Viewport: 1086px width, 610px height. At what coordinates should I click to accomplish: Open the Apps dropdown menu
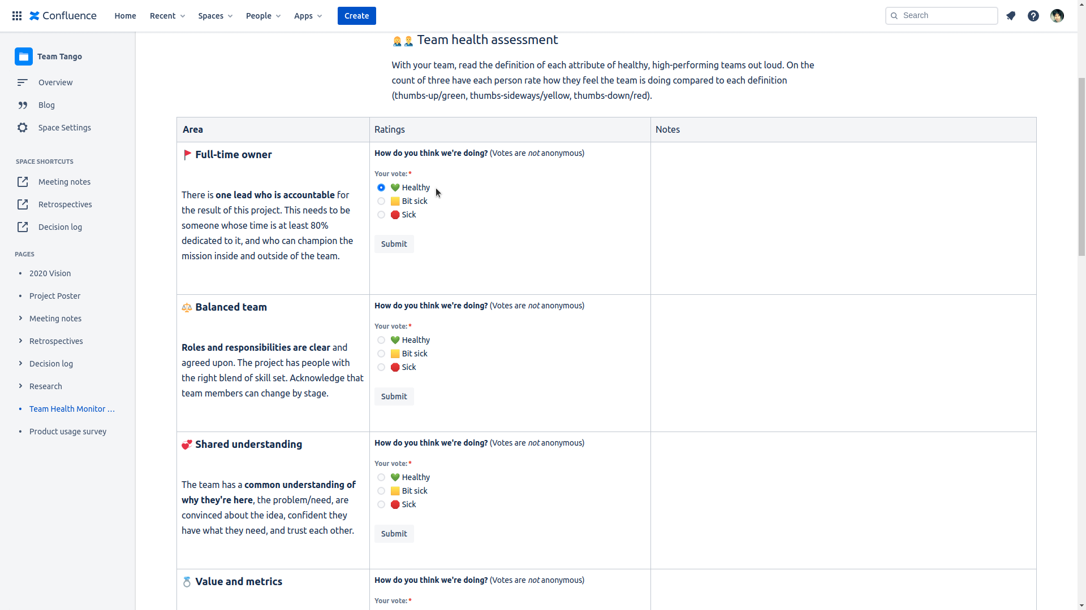coord(308,16)
